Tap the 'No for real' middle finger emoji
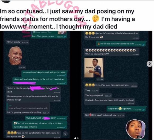This screenshot has height=140, width=154. click(99, 44)
